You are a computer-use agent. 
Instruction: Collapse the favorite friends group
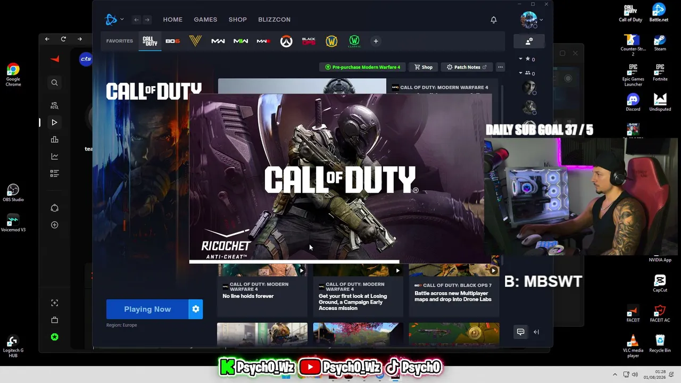click(521, 59)
